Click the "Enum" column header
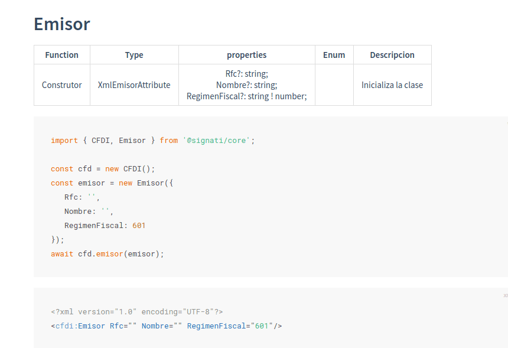 click(334, 55)
